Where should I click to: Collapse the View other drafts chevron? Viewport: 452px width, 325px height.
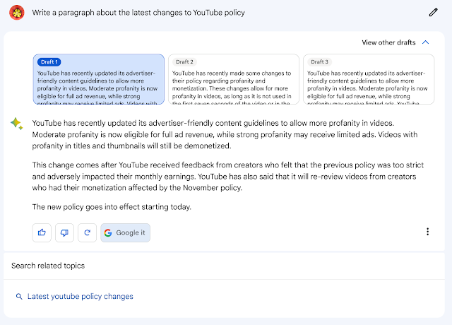(425, 42)
